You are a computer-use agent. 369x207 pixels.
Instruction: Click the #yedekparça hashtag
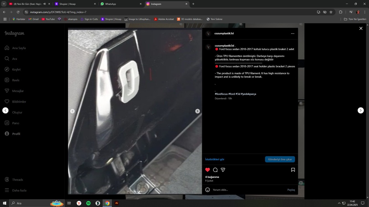(249, 94)
